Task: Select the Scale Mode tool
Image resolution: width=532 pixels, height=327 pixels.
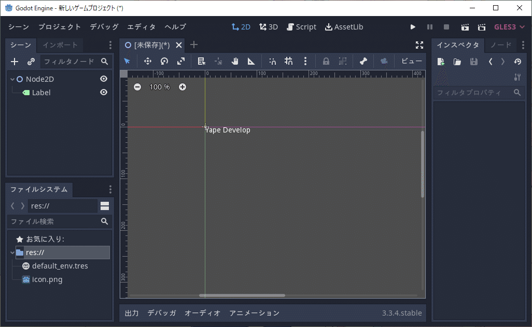Action: pyautogui.click(x=181, y=61)
